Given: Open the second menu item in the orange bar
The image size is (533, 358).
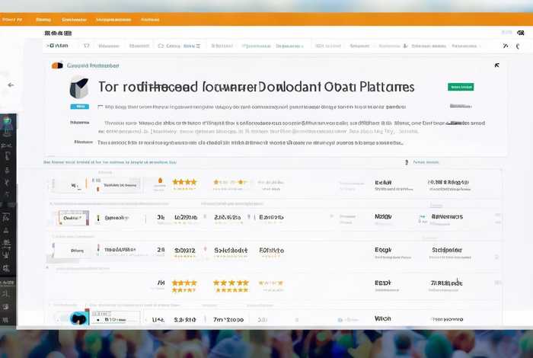Looking at the screenshot, I should [43, 20].
